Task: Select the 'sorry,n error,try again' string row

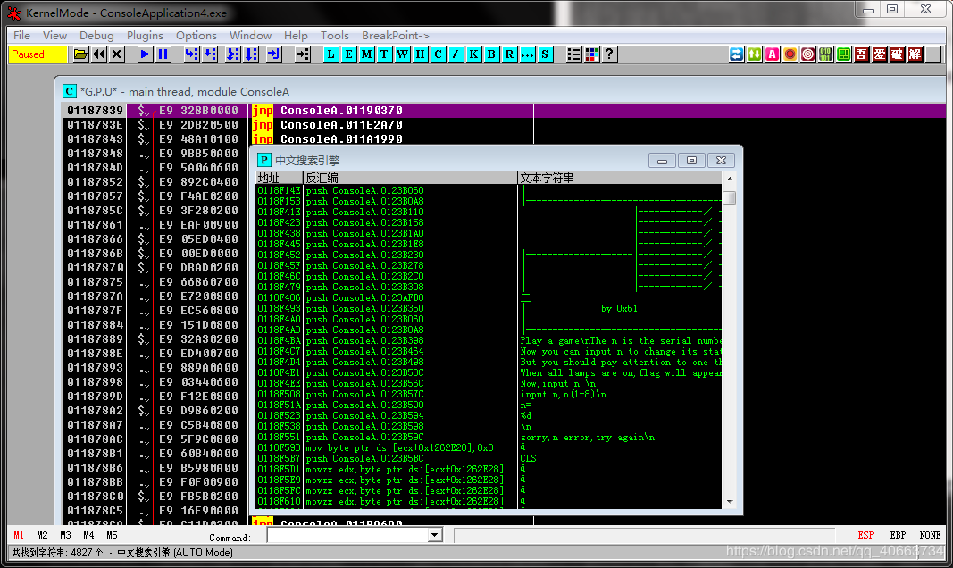Action: tap(489, 438)
